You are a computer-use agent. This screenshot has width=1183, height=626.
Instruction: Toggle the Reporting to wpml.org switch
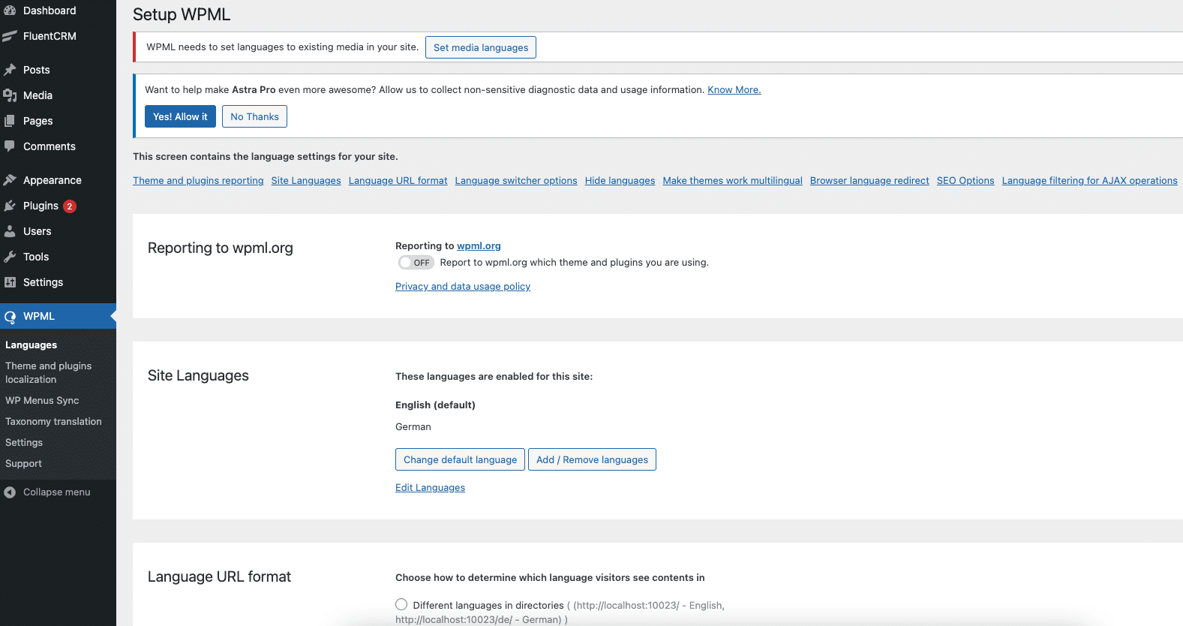[x=416, y=263]
